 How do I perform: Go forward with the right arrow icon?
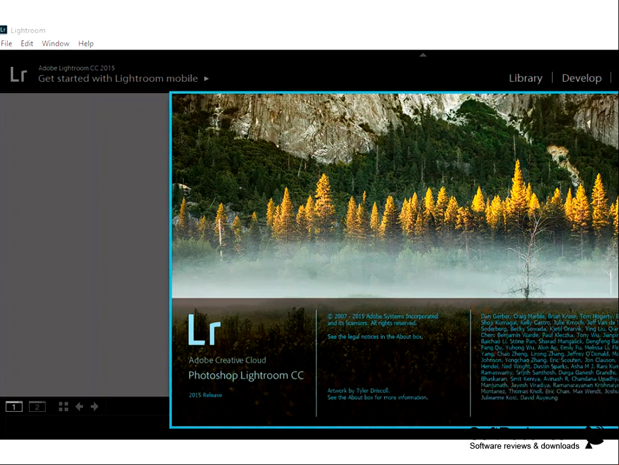[x=94, y=406]
